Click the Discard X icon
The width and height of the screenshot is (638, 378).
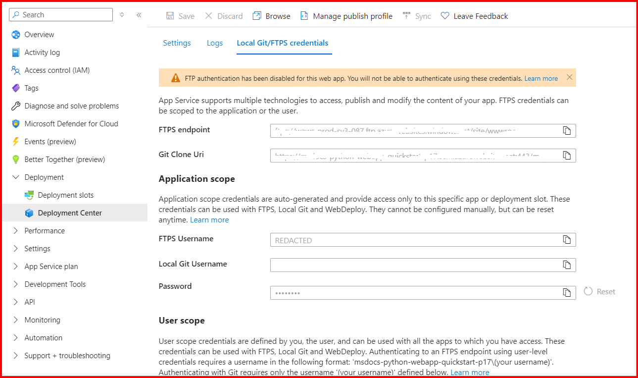[x=209, y=16]
